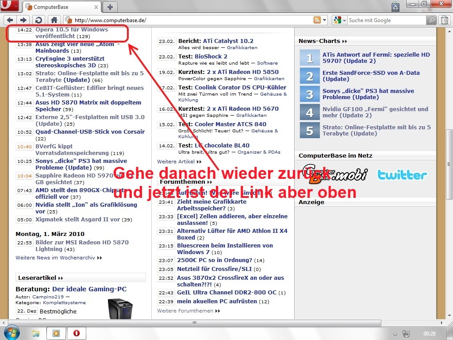
Task: Open Weitere Forumthemen link
Action: [188, 311]
